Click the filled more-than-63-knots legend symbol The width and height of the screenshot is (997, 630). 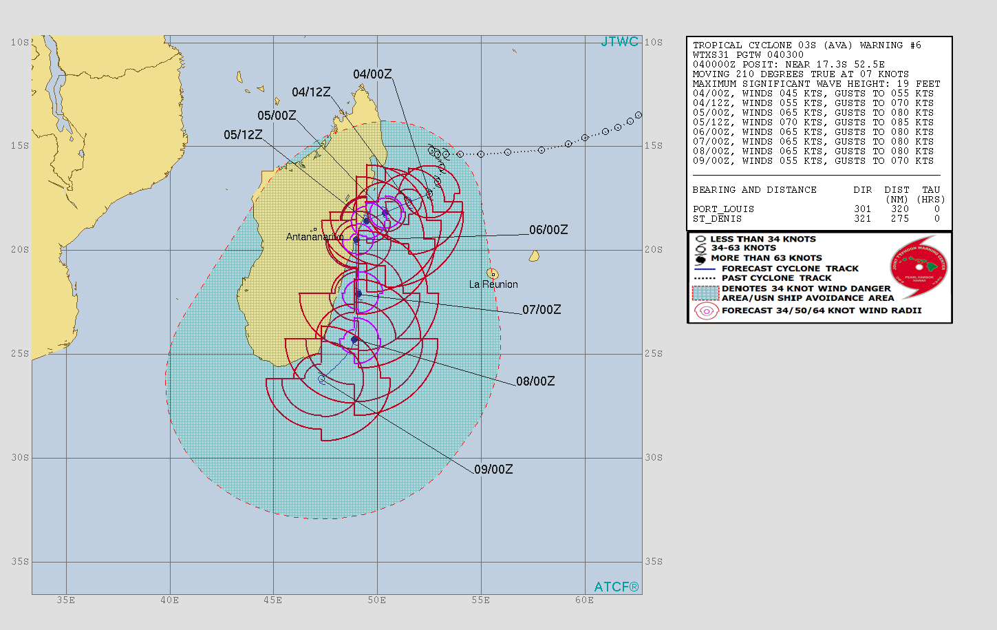pos(700,258)
